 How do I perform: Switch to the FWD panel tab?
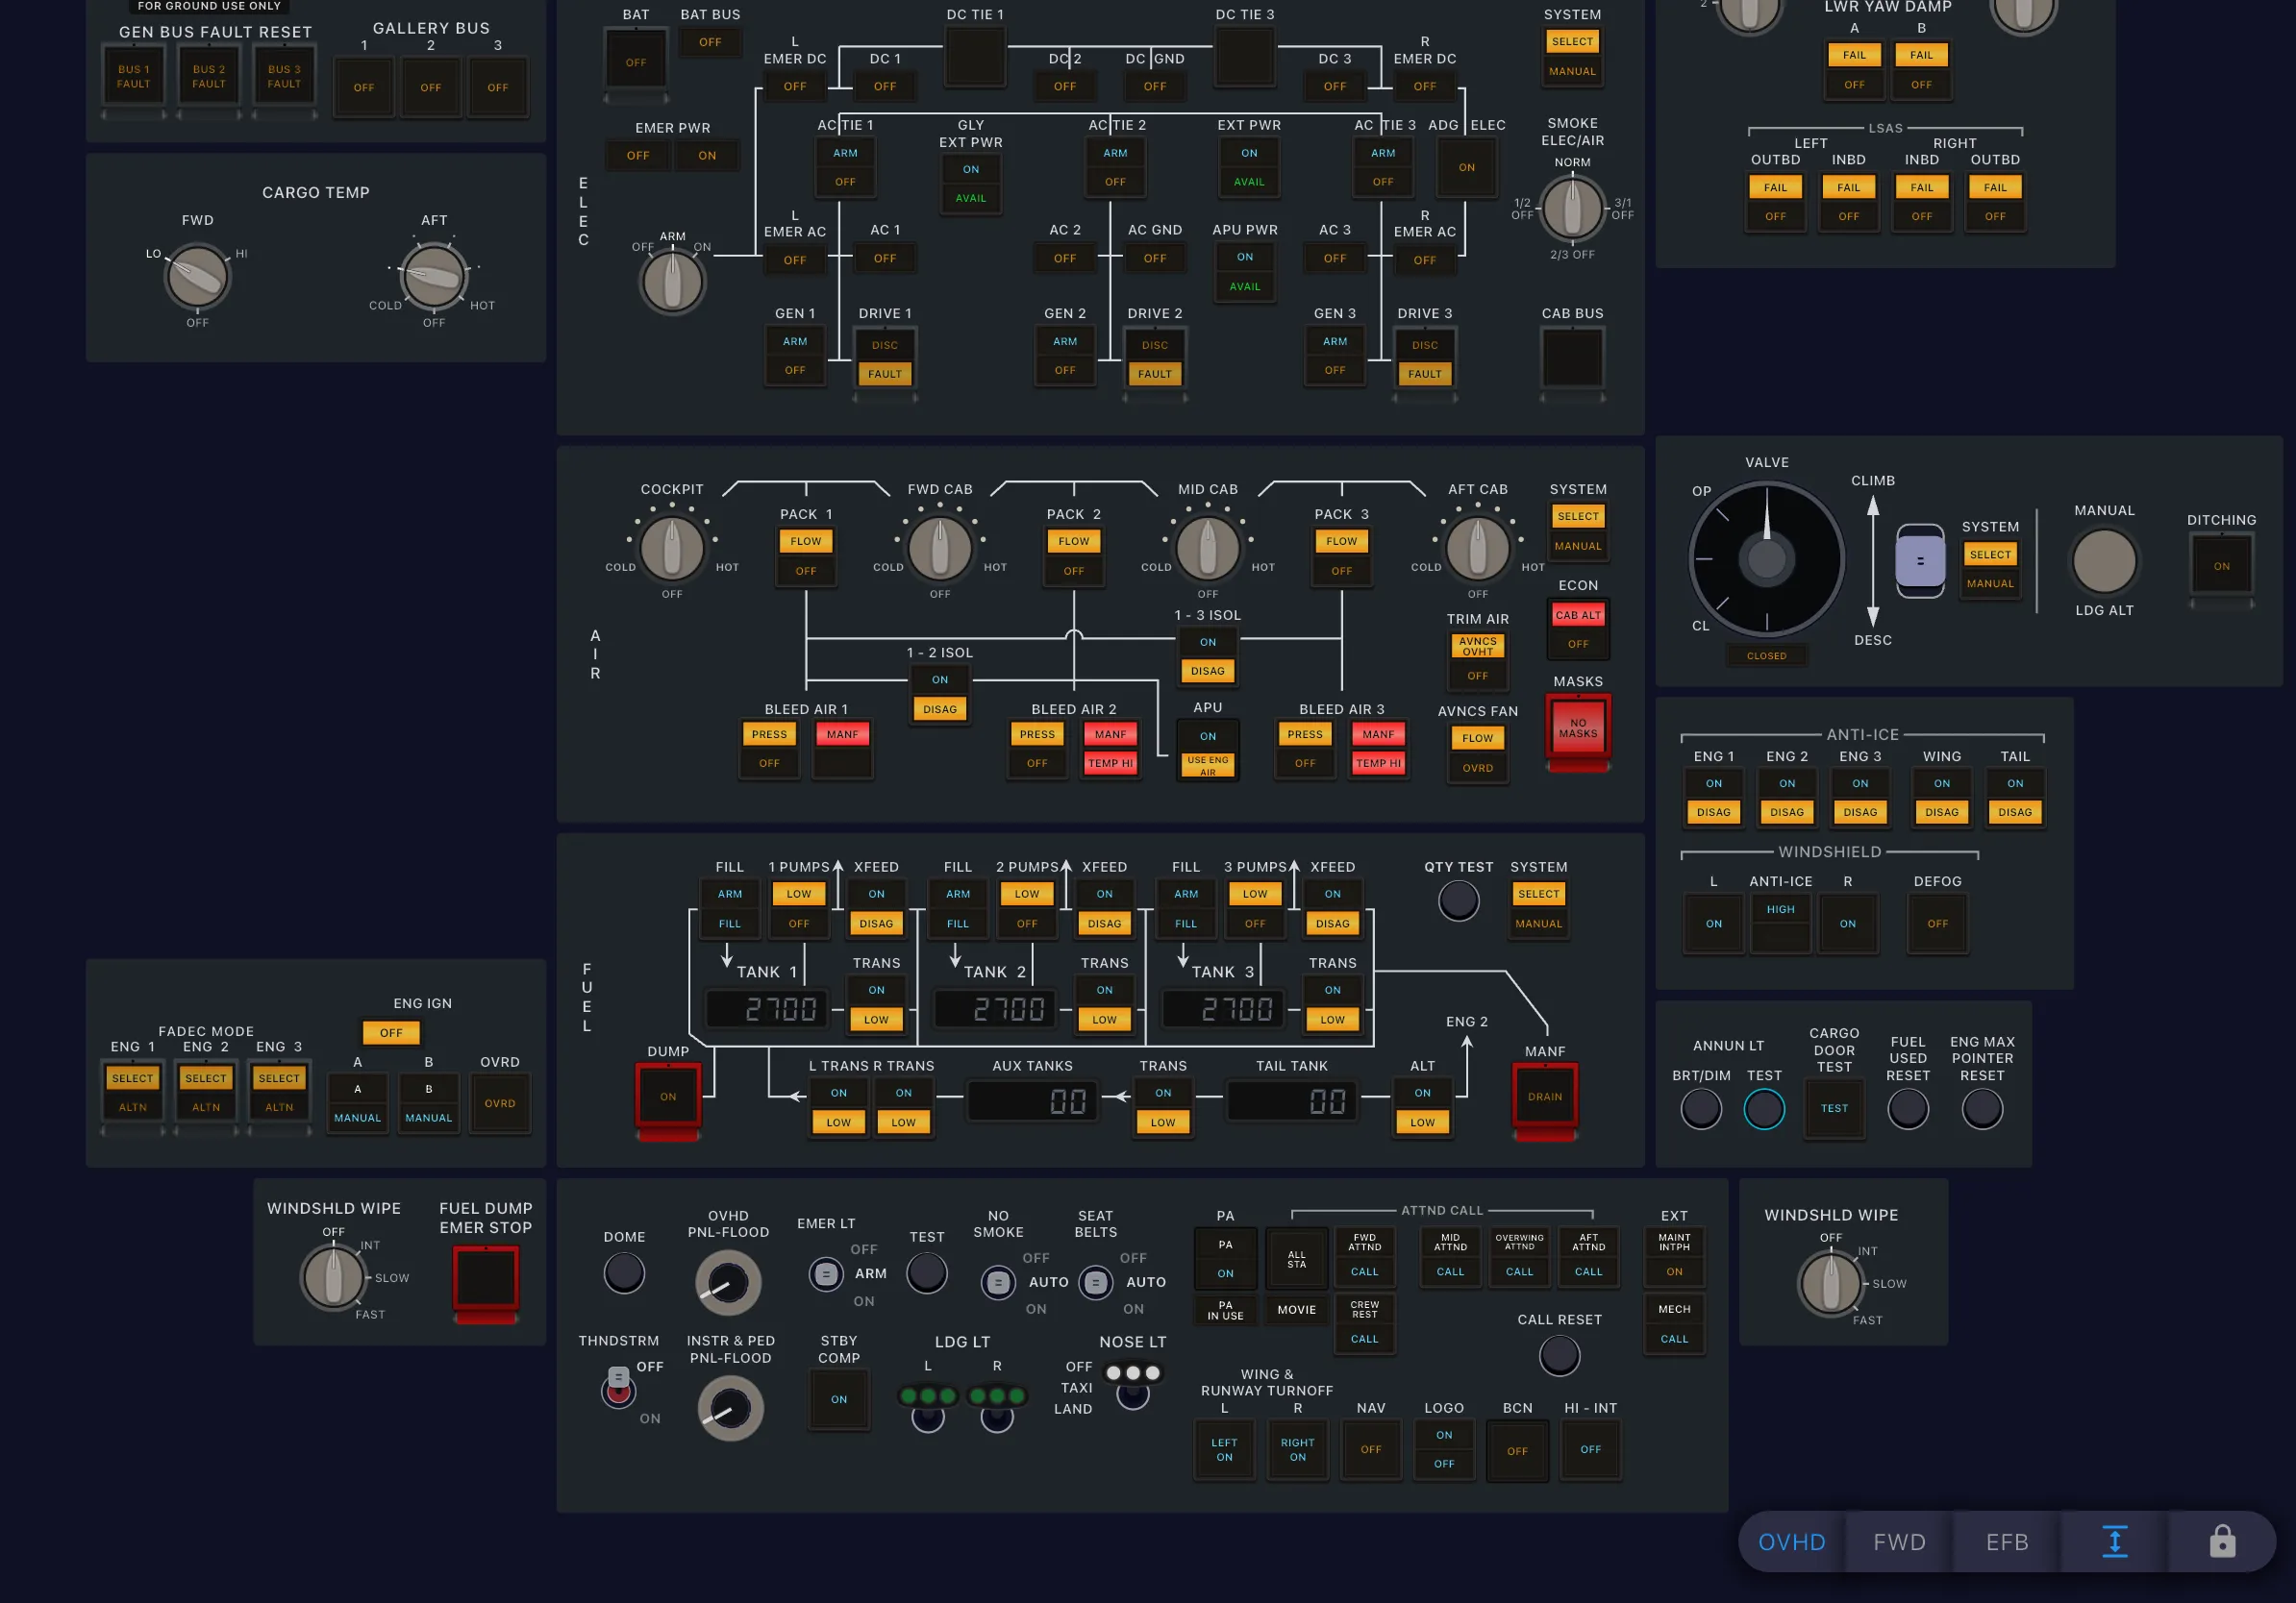coord(1899,1541)
